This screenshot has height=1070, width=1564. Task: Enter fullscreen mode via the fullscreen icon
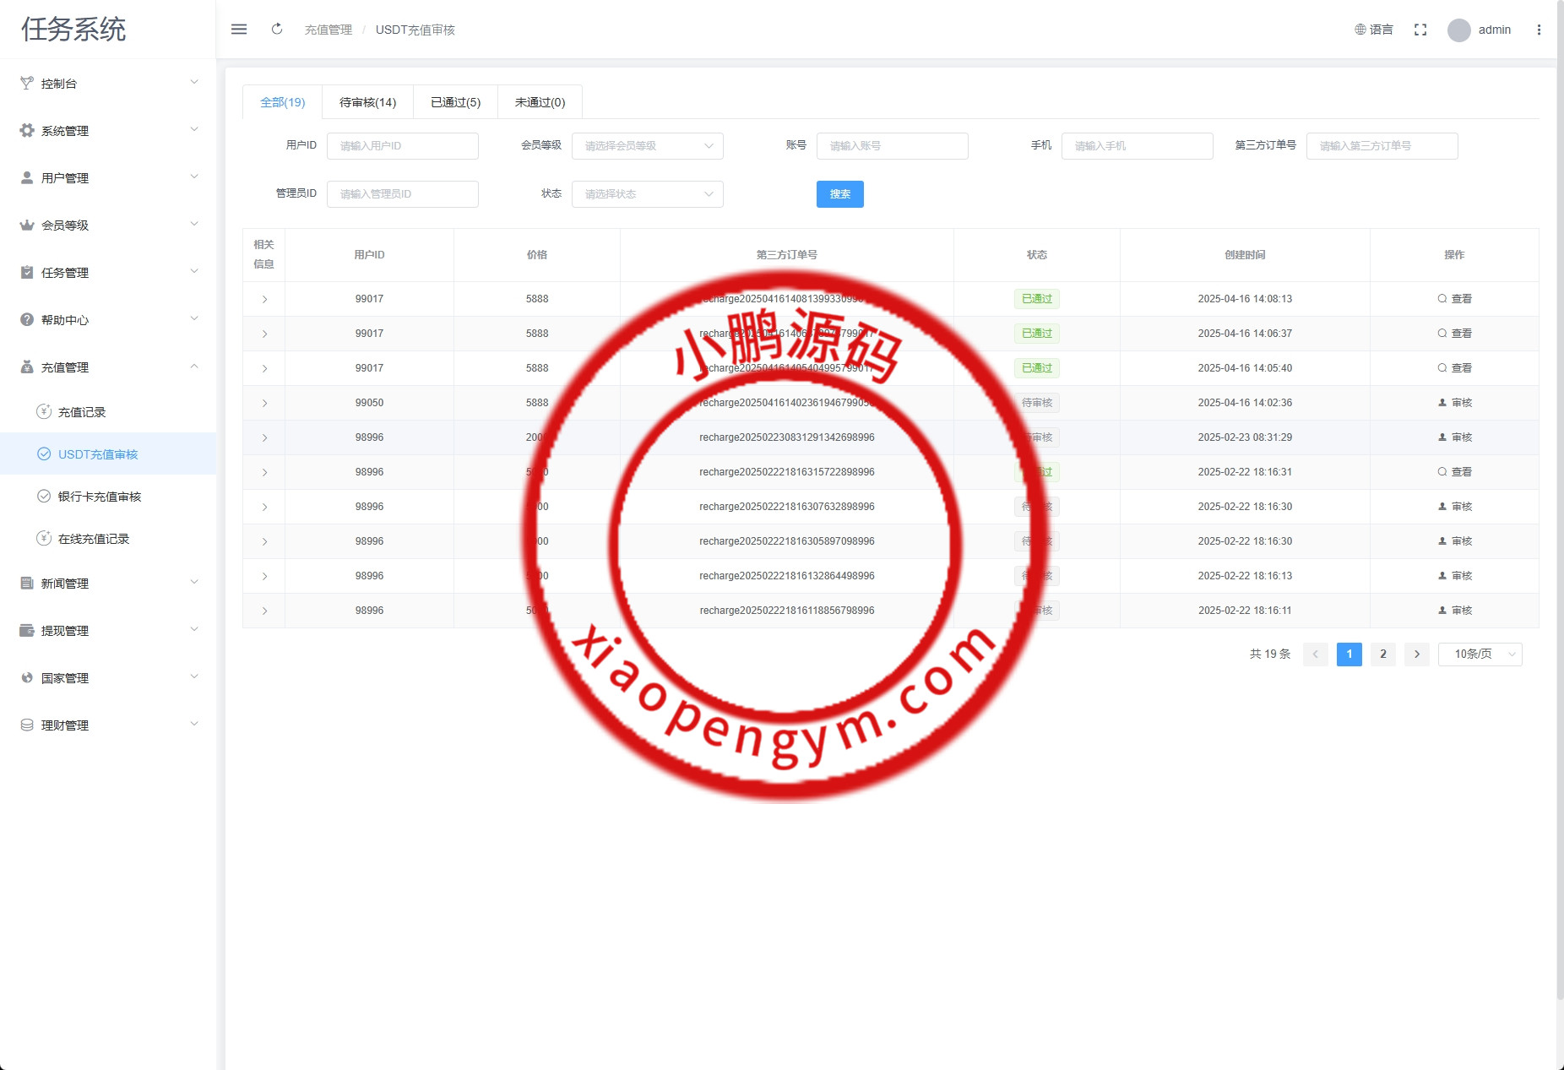pyautogui.click(x=1420, y=30)
